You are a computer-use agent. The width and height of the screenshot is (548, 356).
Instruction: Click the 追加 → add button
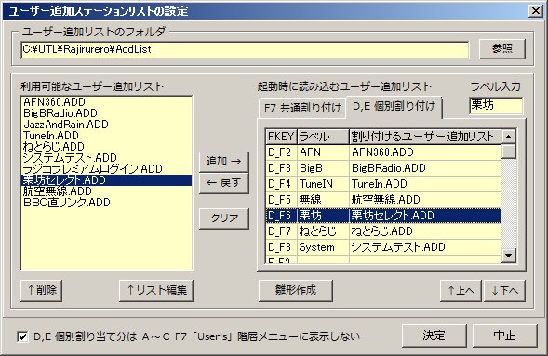point(223,161)
